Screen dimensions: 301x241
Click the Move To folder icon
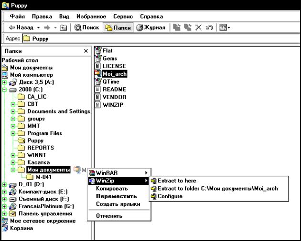click(177, 28)
